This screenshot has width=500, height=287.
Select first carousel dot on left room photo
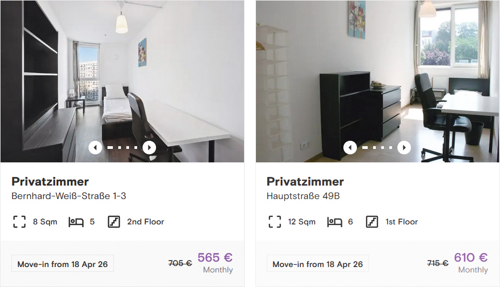110,147
